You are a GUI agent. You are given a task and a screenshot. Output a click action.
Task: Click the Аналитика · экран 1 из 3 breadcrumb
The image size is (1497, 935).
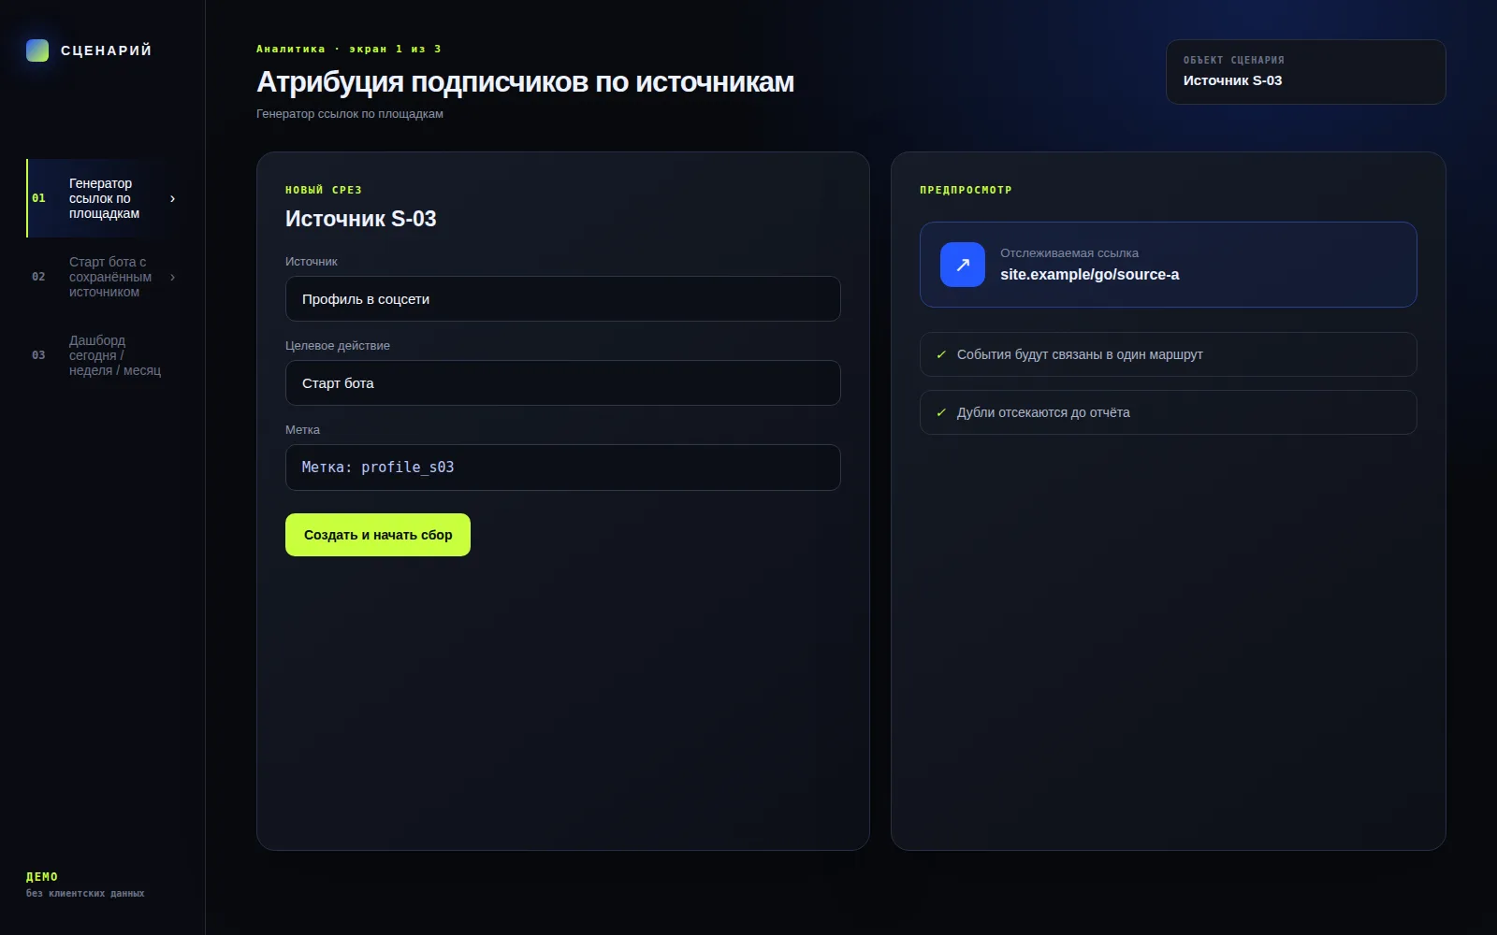point(349,49)
